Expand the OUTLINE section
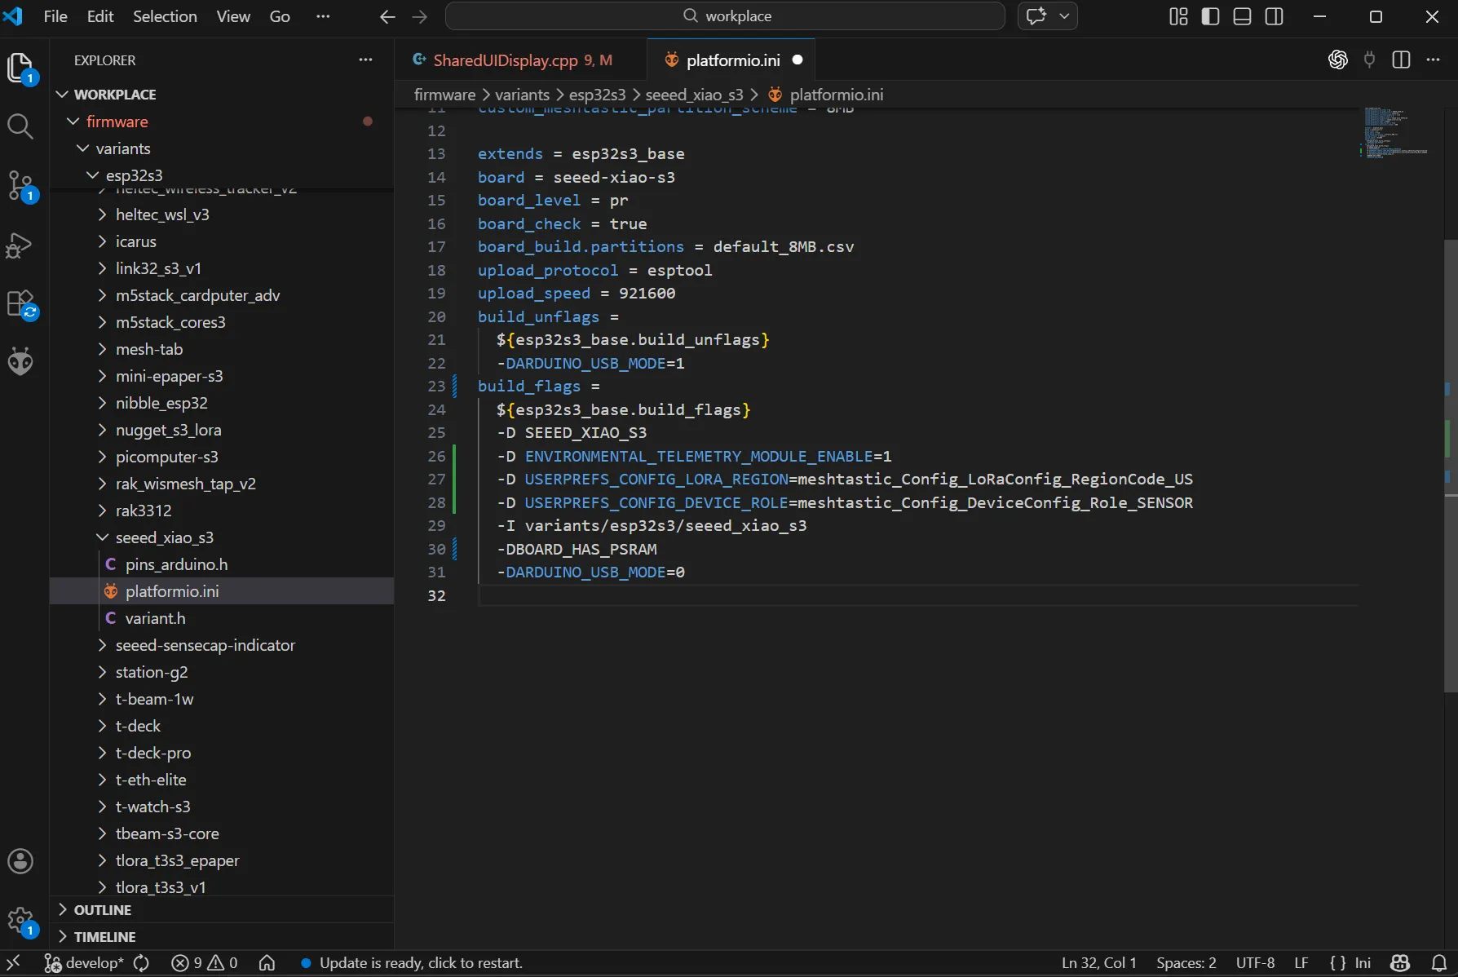1458x977 pixels. point(102,910)
